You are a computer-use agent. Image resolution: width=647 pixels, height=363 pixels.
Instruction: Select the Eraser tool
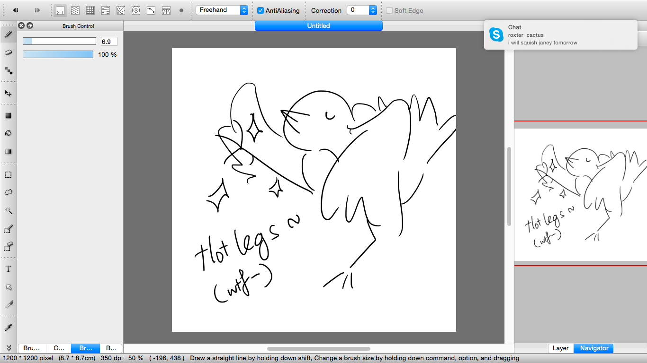pos(8,53)
